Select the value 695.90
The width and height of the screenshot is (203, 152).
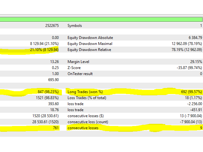[53, 80]
